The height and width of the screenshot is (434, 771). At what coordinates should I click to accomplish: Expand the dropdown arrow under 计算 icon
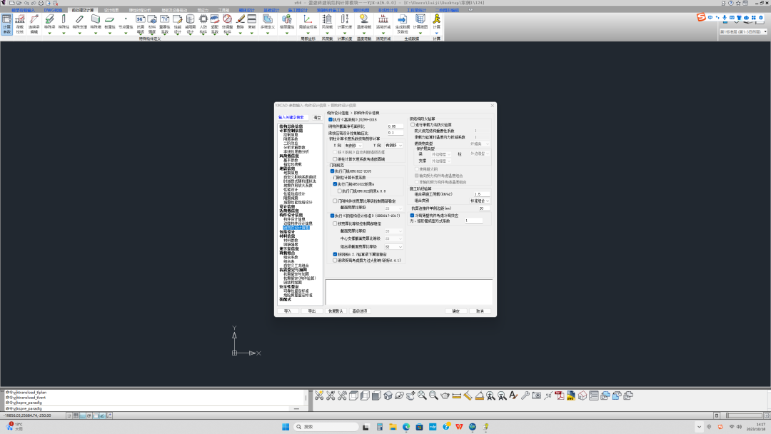pyautogui.click(x=437, y=34)
